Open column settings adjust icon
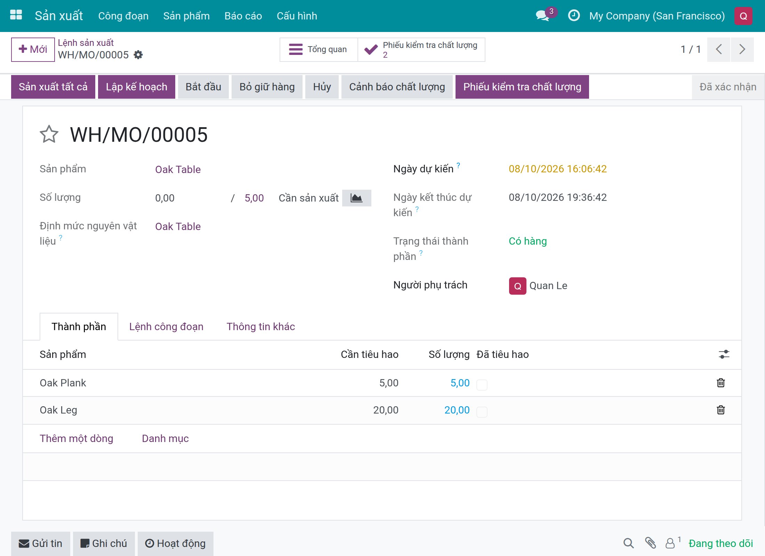This screenshot has height=556, width=765. [x=724, y=354]
